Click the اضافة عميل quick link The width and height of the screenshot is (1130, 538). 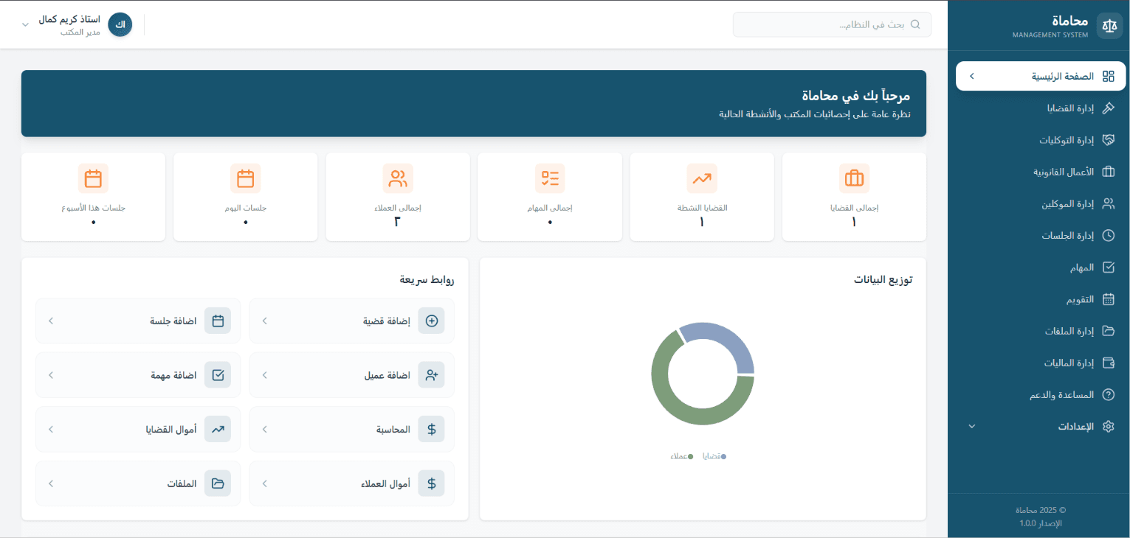[x=352, y=375]
